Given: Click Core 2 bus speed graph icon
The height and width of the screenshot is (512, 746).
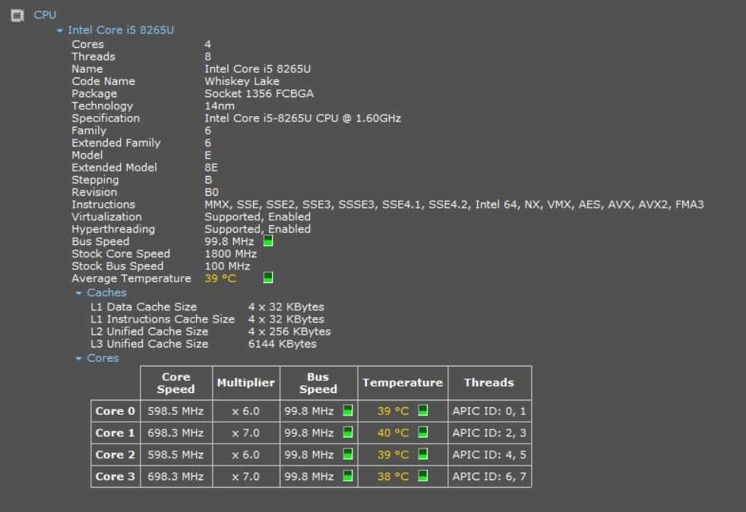Looking at the screenshot, I should [x=348, y=454].
